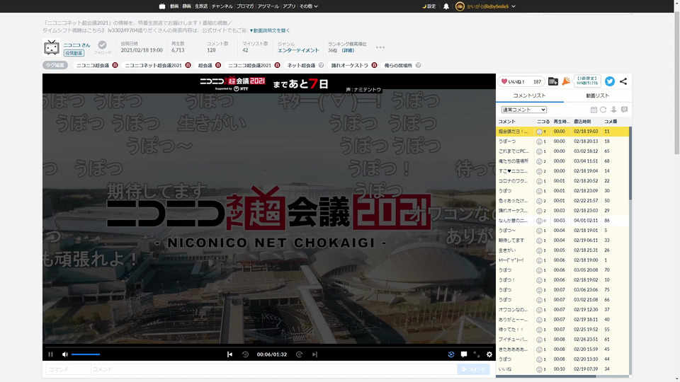This screenshot has width=680, height=382.
Task: Add video to mylist folder icon
Action: coord(553,81)
